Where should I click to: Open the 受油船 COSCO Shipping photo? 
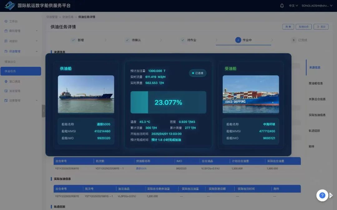point(251,94)
